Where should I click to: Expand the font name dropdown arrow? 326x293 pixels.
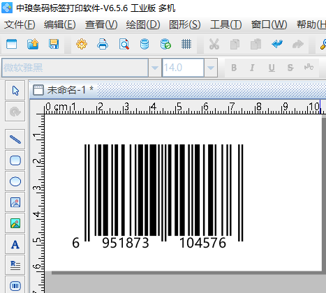155,68
